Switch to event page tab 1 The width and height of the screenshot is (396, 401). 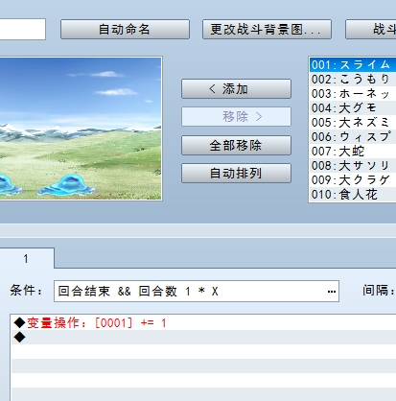[26, 258]
